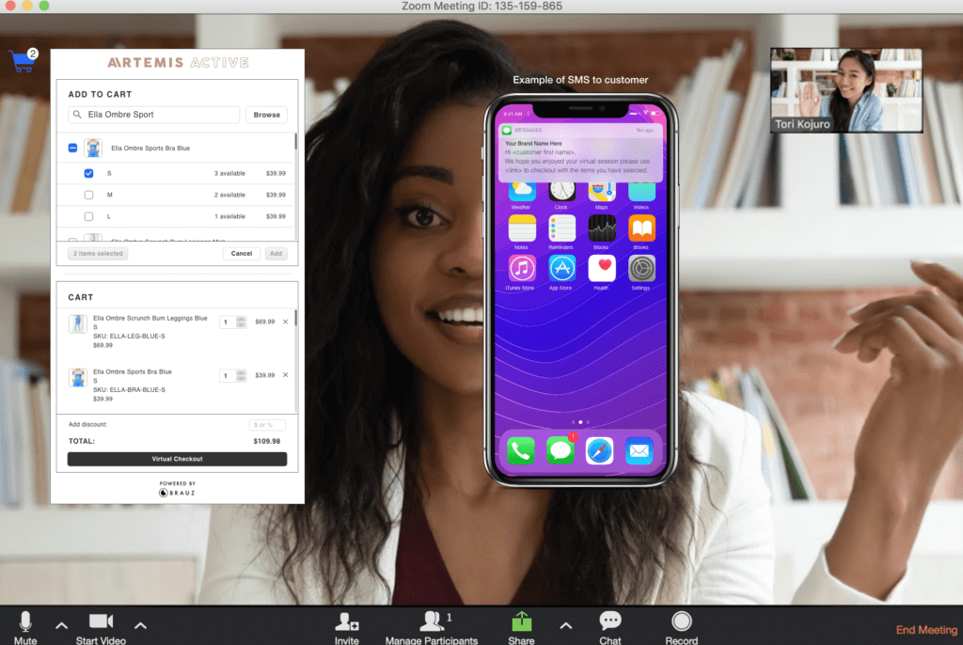Open the Invite people icon
The image size is (963, 645).
coord(346,621)
